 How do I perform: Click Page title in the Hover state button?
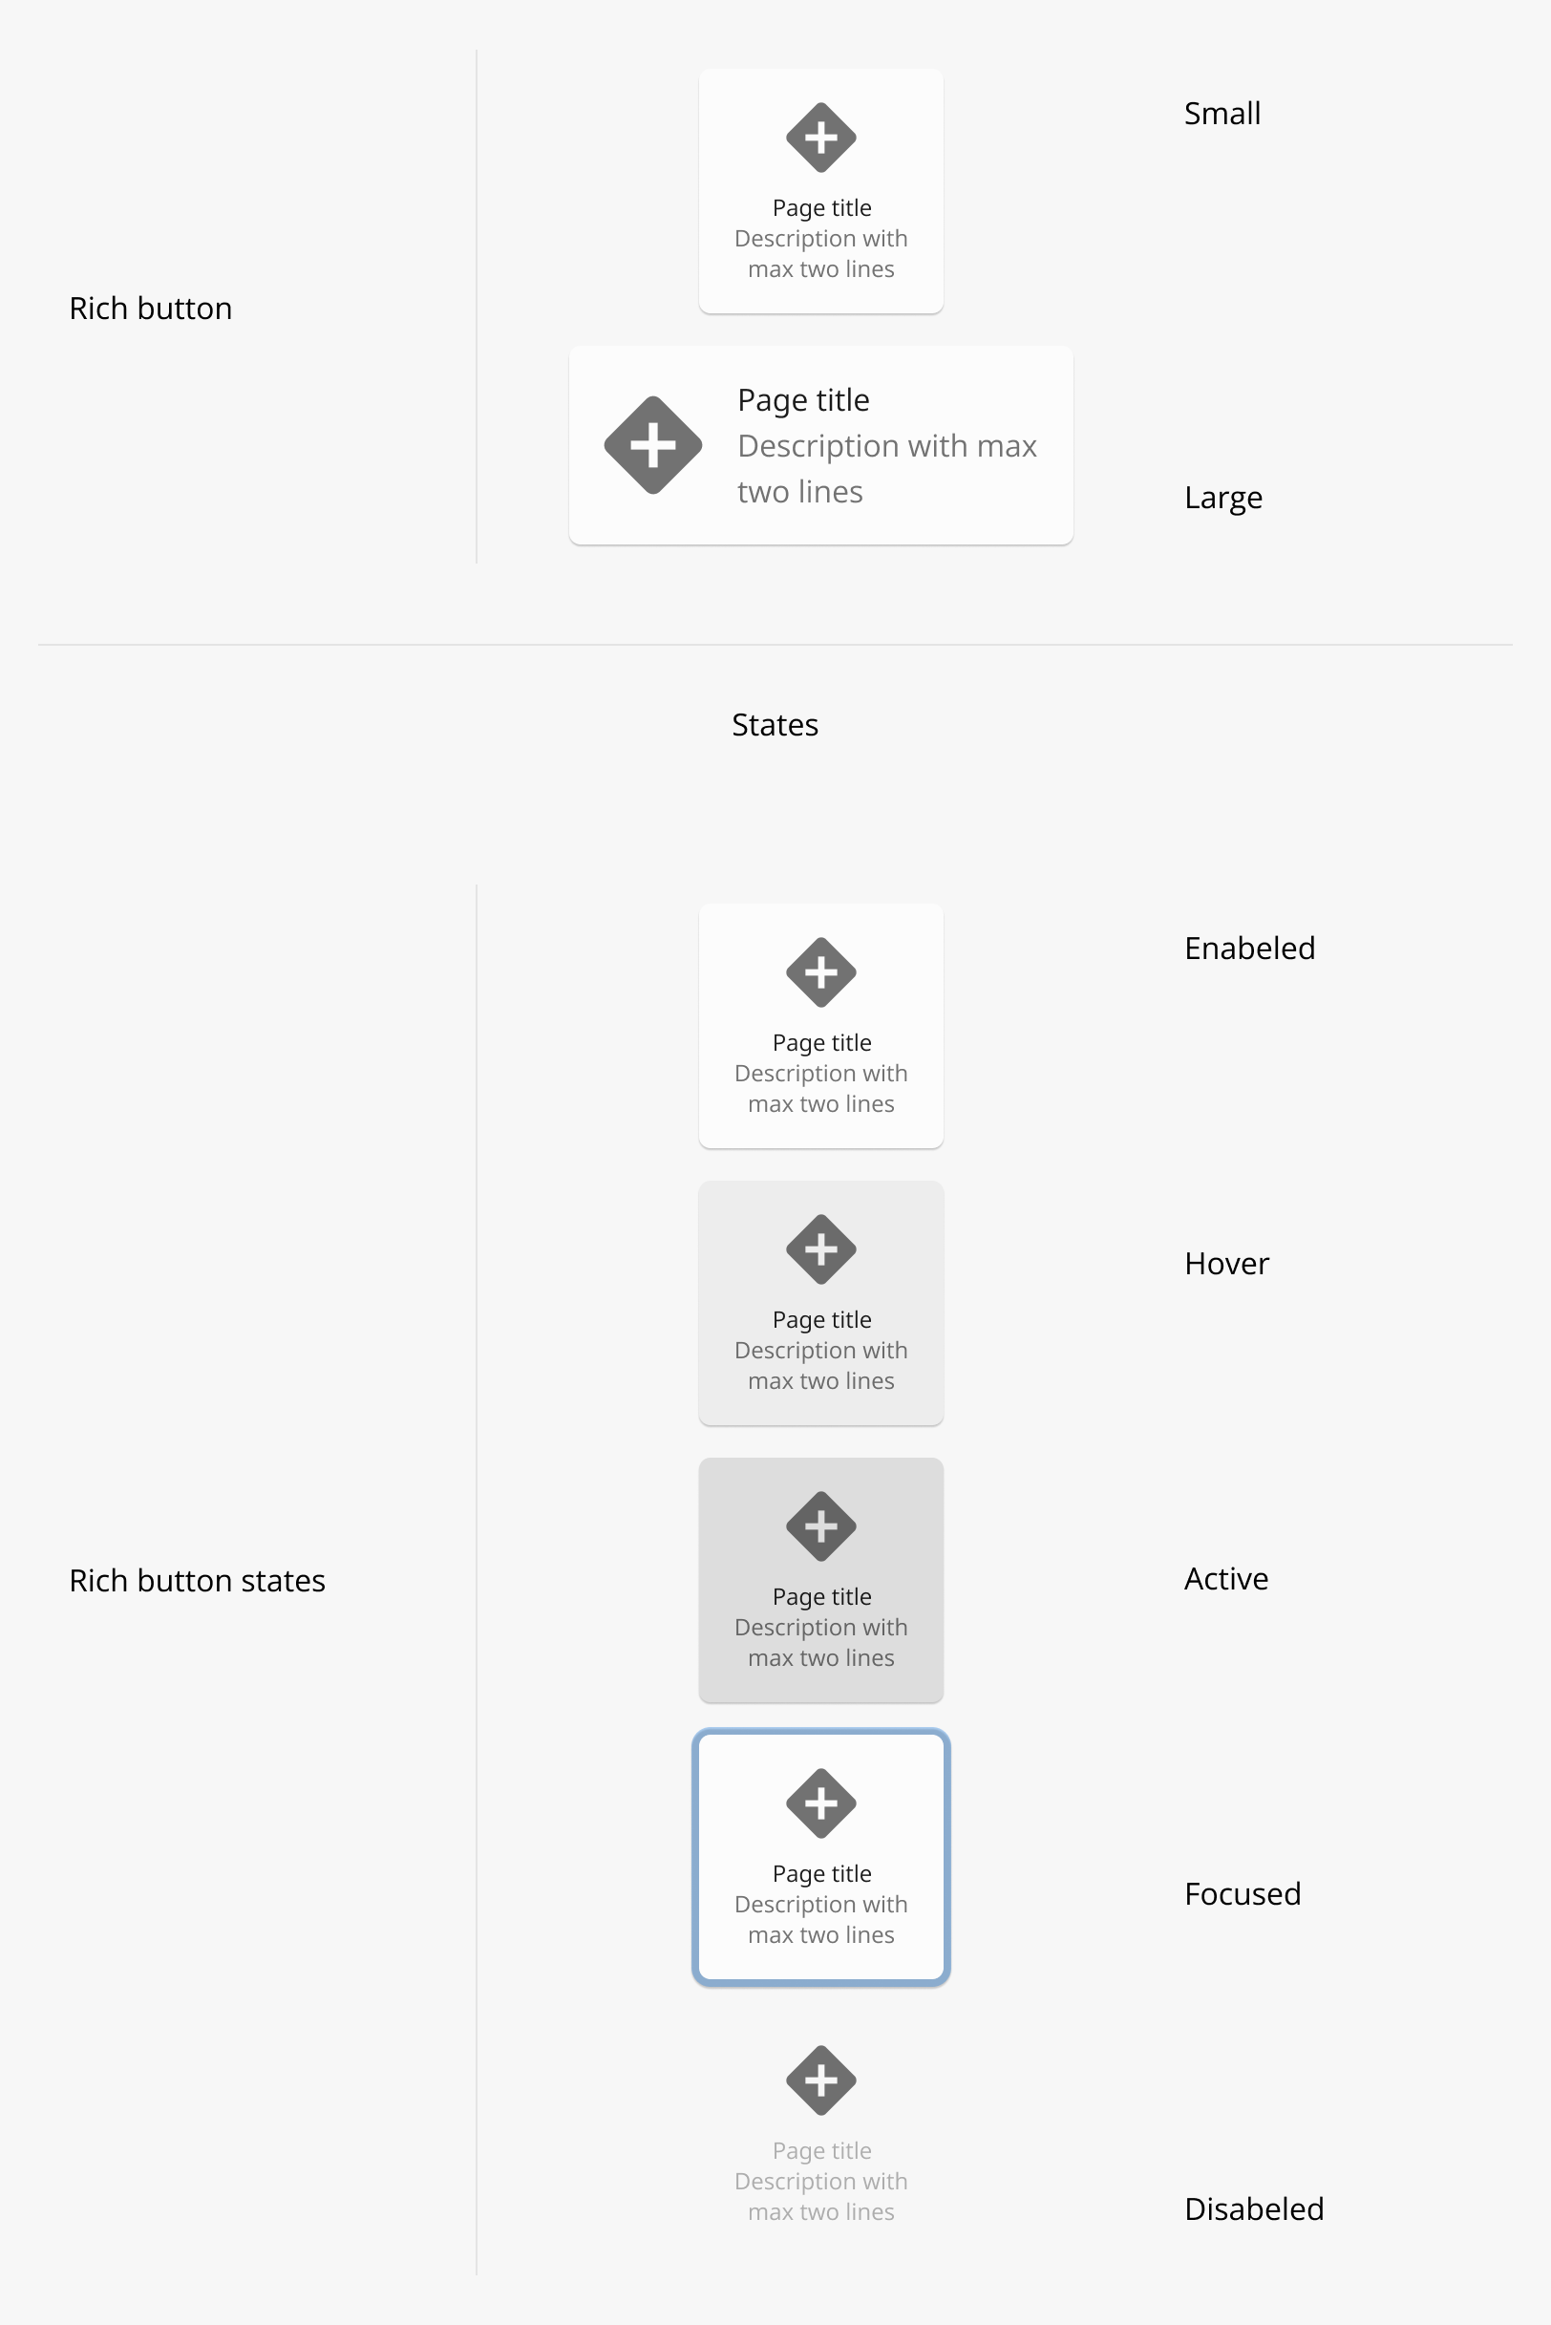point(822,1320)
